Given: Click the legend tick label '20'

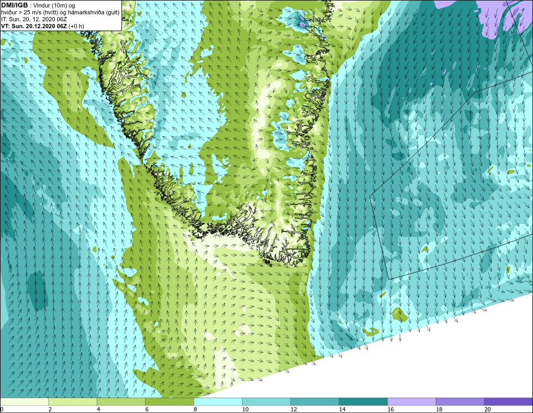Looking at the screenshot, I should coord(488,409).
